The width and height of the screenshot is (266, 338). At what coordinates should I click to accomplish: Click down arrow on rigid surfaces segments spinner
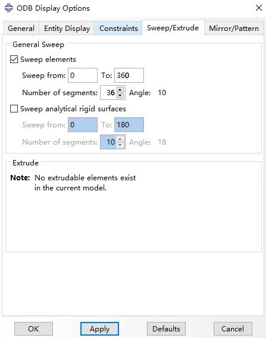120,145
